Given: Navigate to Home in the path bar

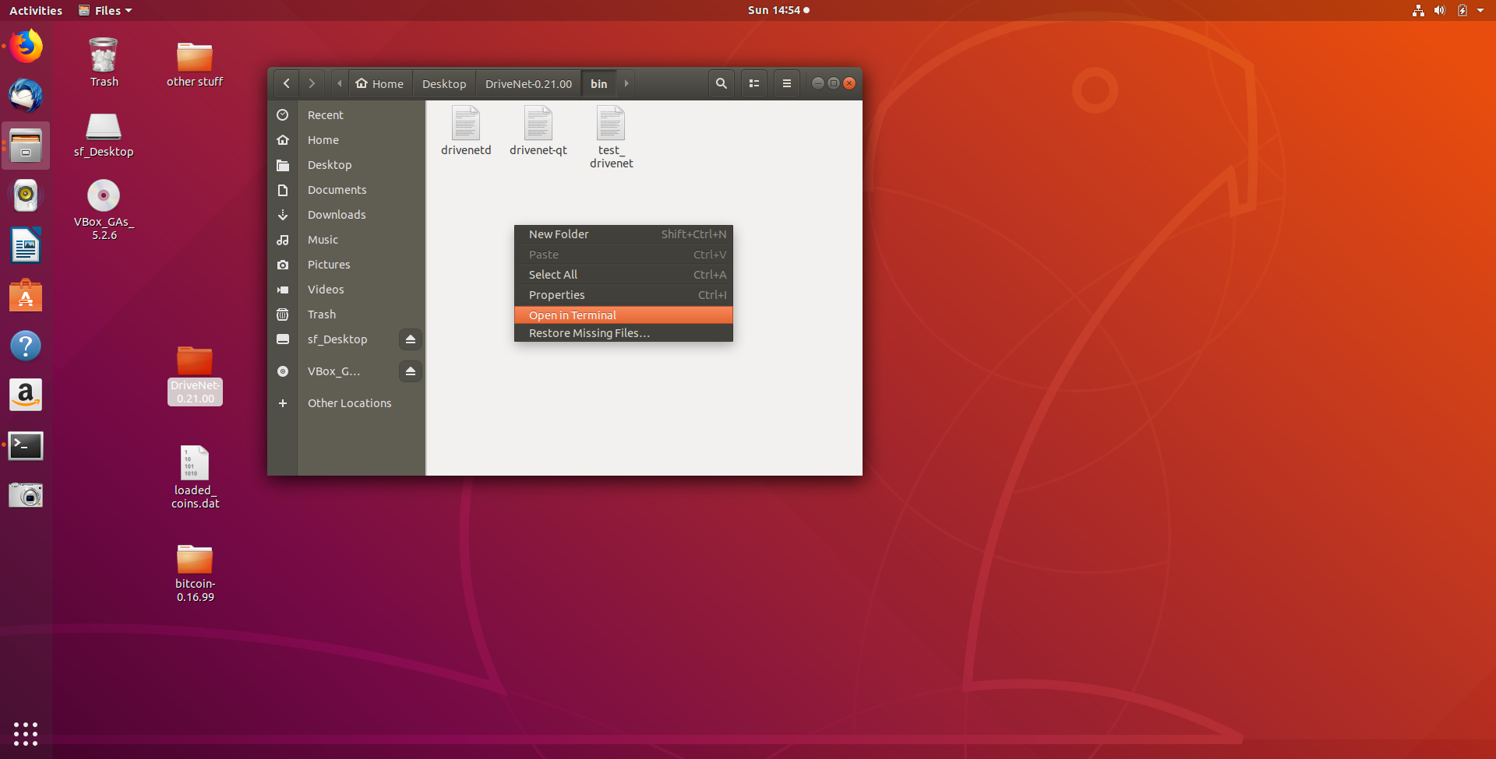Looking at the screenshot, I should 379,83.
